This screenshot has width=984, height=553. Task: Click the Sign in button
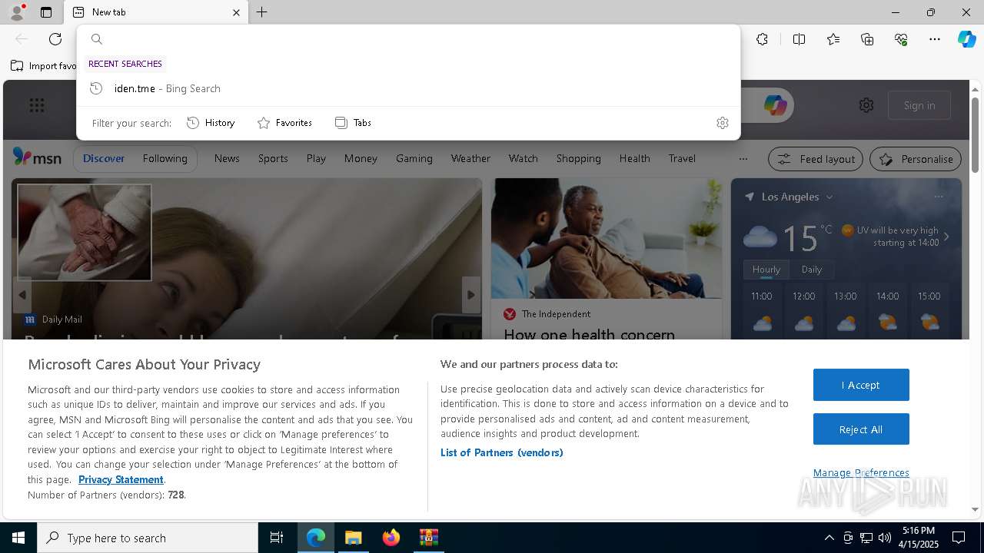[919, 105]
